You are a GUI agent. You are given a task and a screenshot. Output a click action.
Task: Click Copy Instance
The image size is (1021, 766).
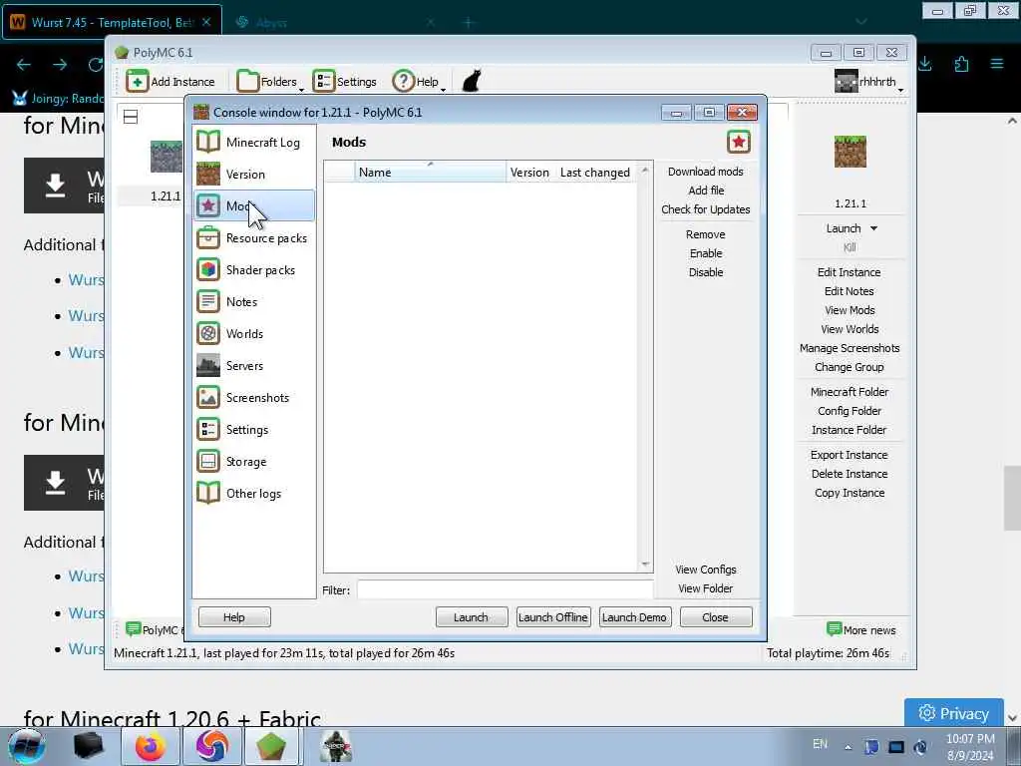(x=850, y=493)
